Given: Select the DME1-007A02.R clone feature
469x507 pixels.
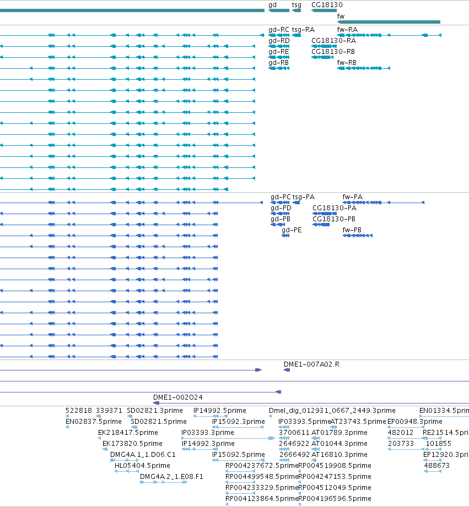Looking at the screenshot, I should tap(287, 370).
